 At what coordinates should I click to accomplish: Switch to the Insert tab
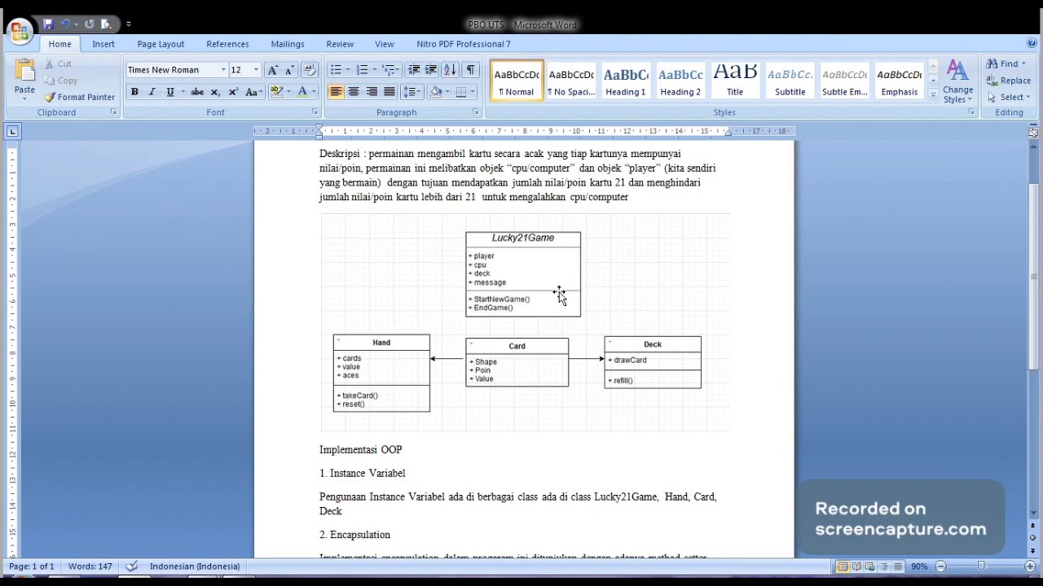103,44
